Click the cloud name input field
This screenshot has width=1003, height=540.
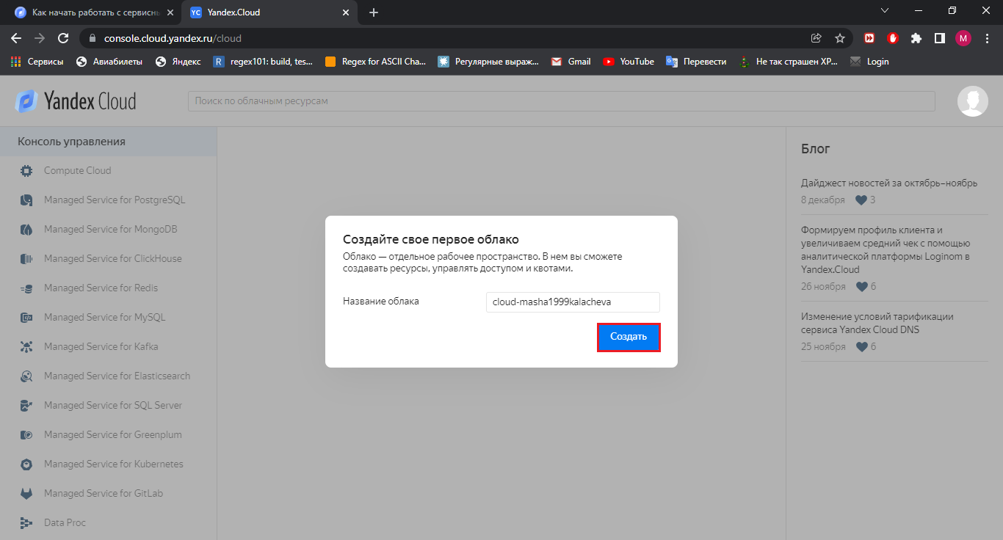coord(573,302)
